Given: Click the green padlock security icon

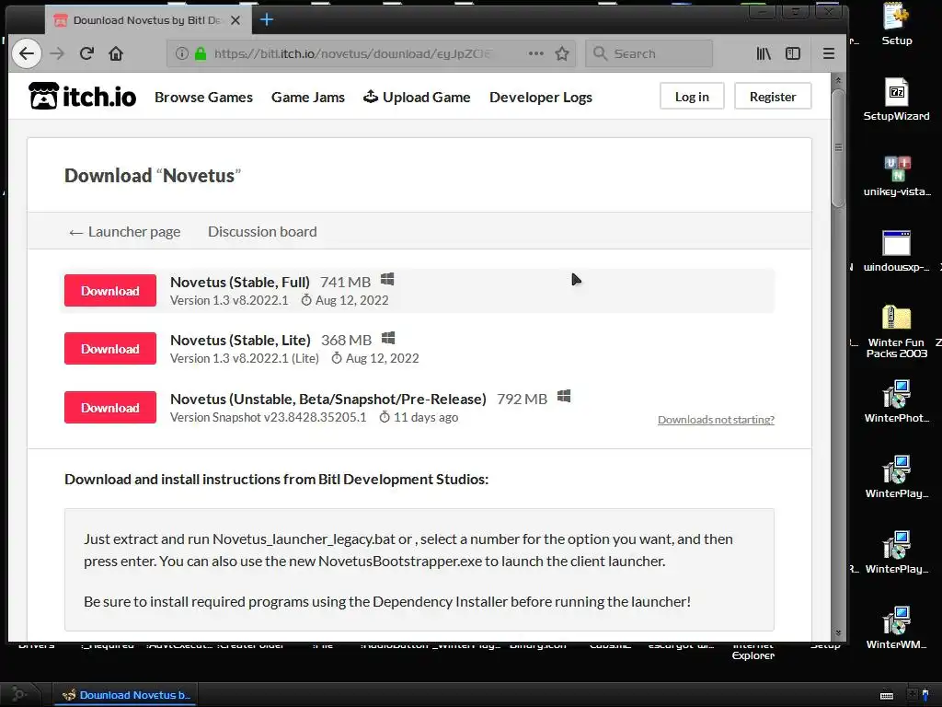Looking at the screenshot, I should pos(201,53).
